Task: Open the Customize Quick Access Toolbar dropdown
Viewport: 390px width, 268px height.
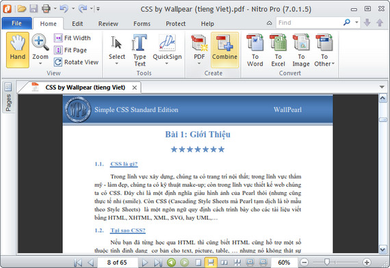Action: 98,9
